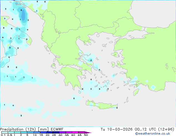This screenshot has width=176, height=136.
Task: Click the 0.1–0.5 mm legend color box
Action: [5, 132]
